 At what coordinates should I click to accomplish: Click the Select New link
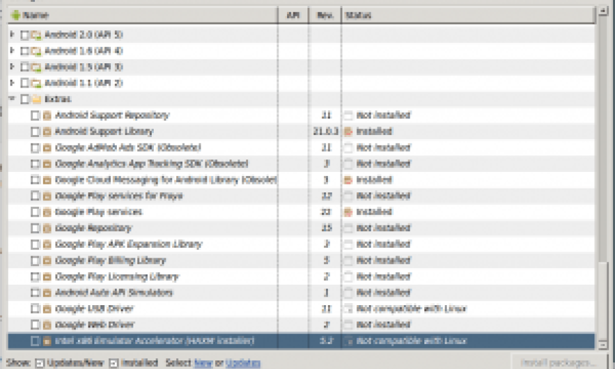coord(203,363)
